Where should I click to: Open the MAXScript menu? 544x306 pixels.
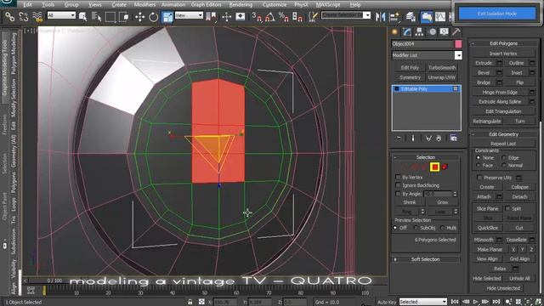coord(327,5)
